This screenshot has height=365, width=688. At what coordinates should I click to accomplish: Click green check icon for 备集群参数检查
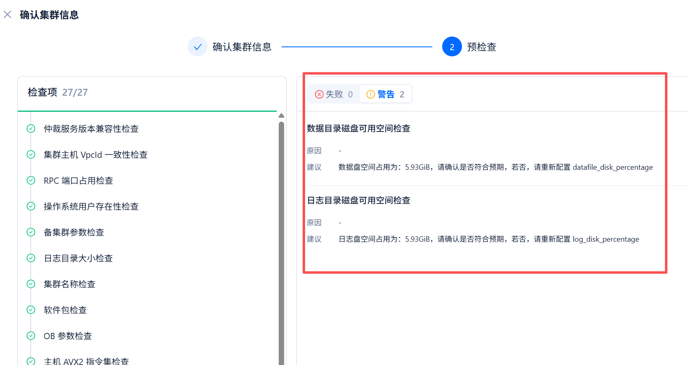pos(31,232)
